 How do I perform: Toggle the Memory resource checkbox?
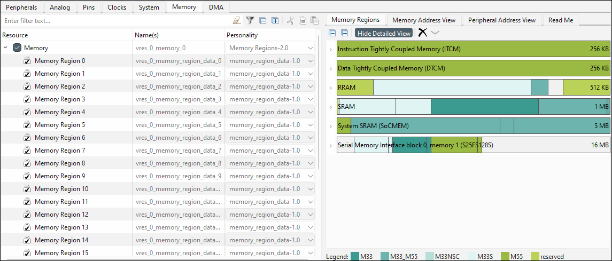click(x=17, y=48)
